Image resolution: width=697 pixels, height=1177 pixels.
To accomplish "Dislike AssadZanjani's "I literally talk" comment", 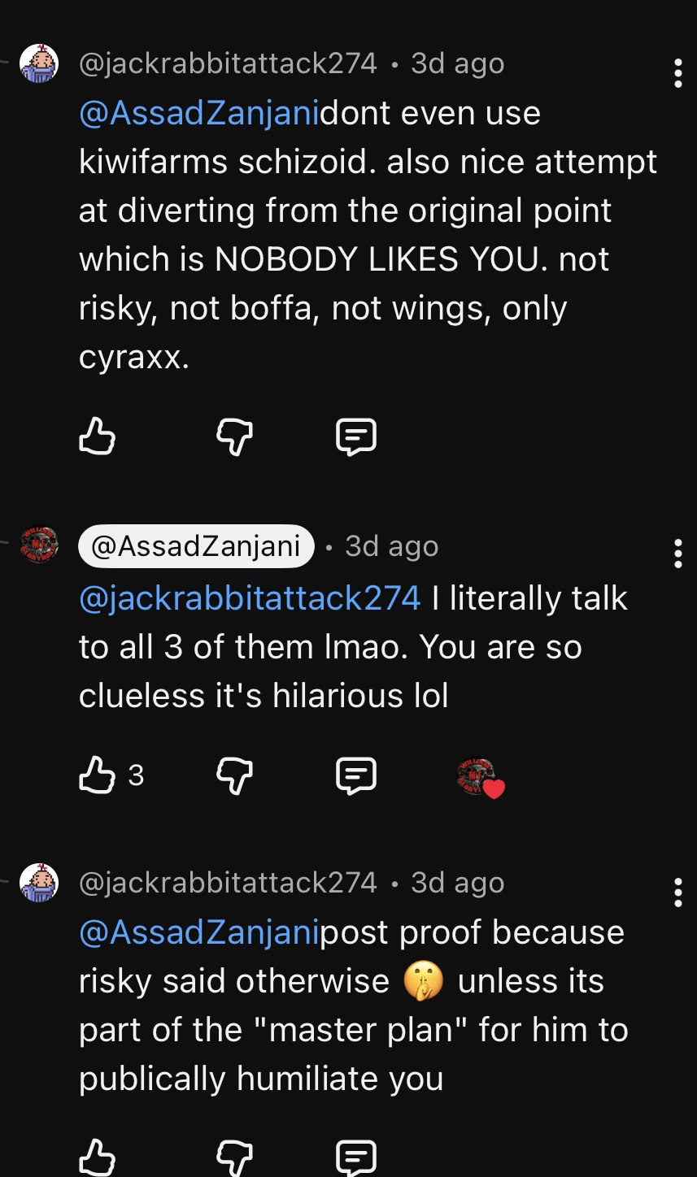I will 234,775.
